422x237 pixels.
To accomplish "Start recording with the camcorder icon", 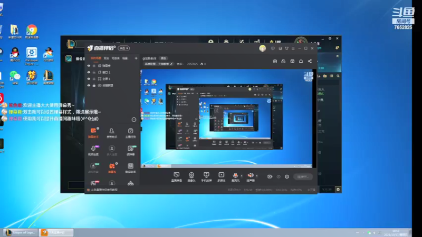I will pos(270,176).
